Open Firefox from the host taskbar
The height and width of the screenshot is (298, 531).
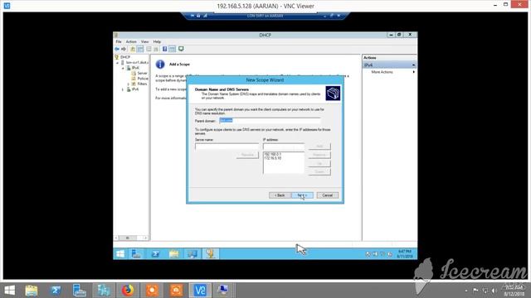click(x=128, y=291)
